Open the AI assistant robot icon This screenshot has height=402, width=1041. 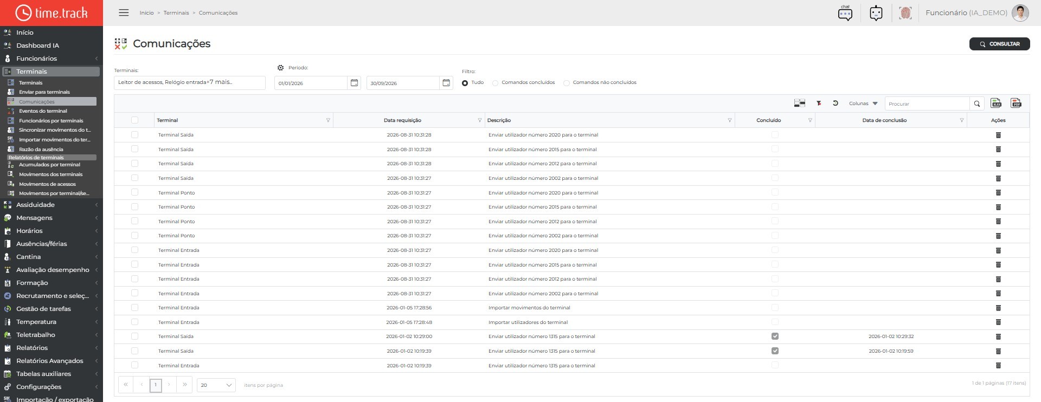(876, 13)
